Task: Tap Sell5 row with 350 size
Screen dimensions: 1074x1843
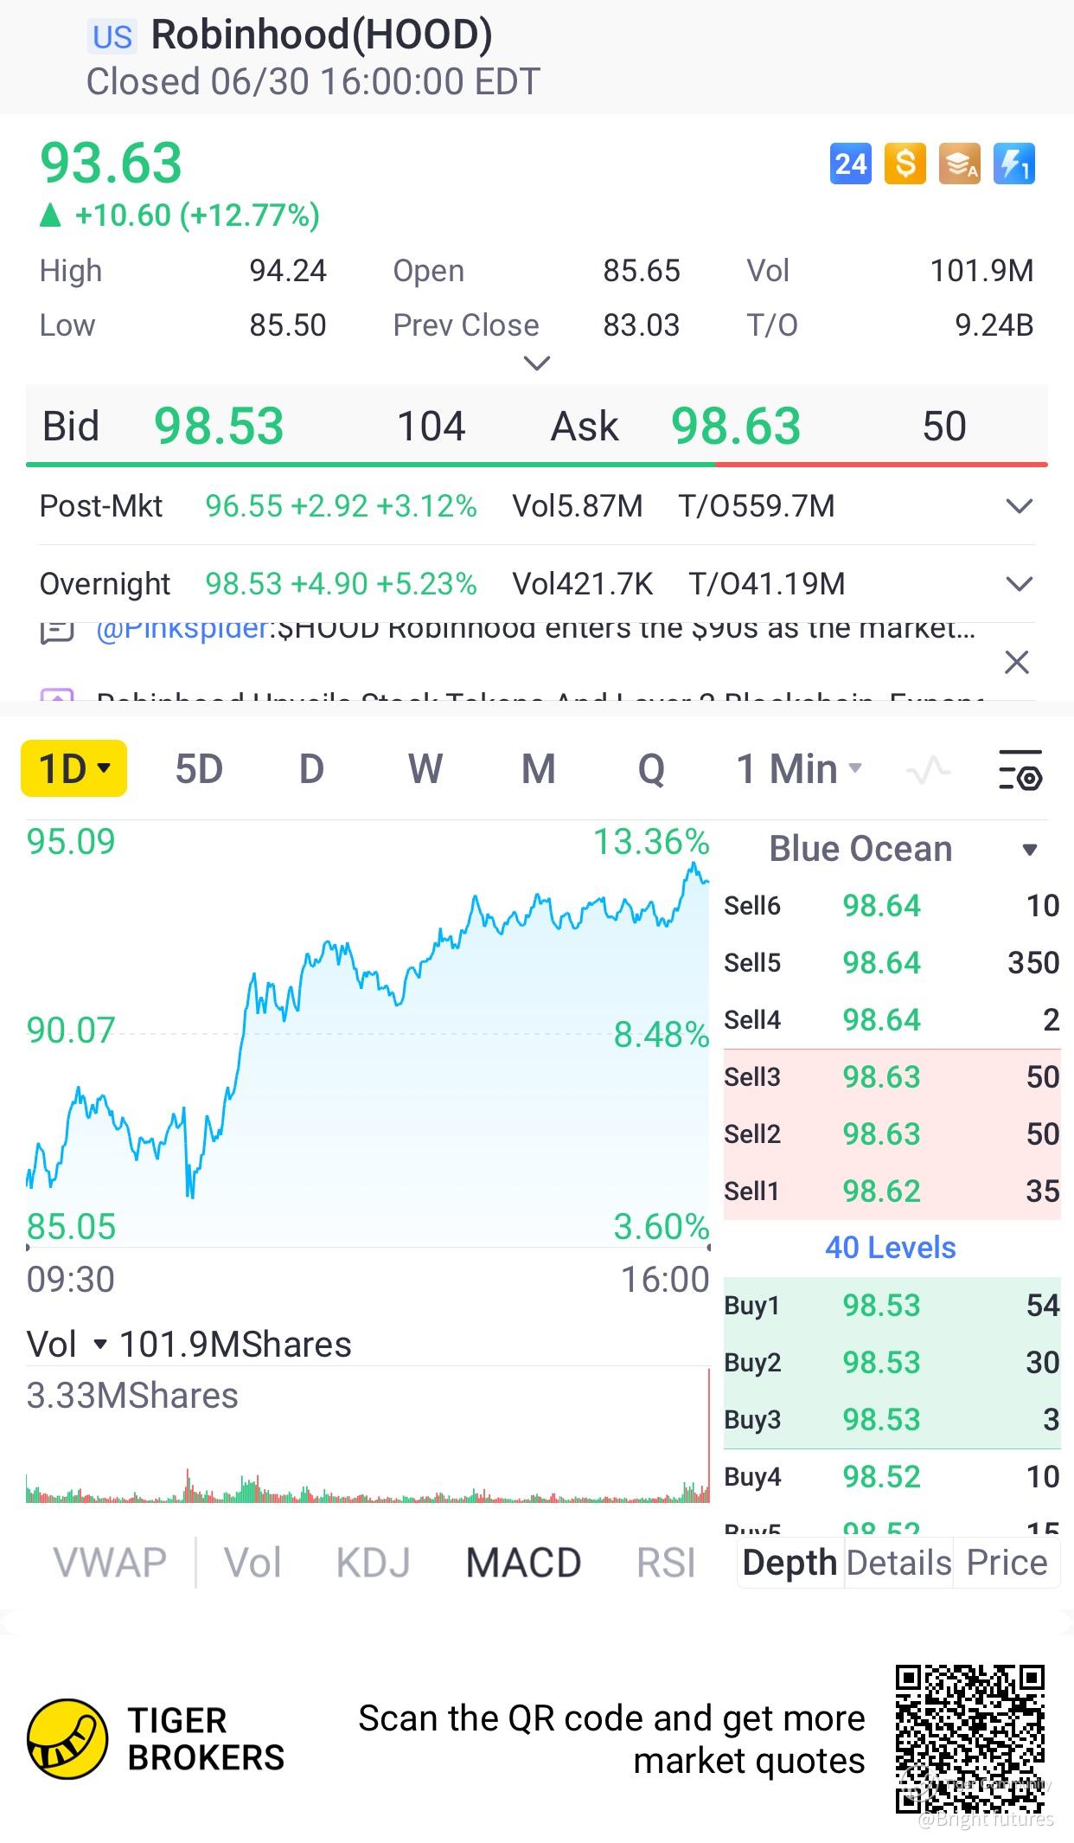Action: pyautogui.click(x=892, y=963)
